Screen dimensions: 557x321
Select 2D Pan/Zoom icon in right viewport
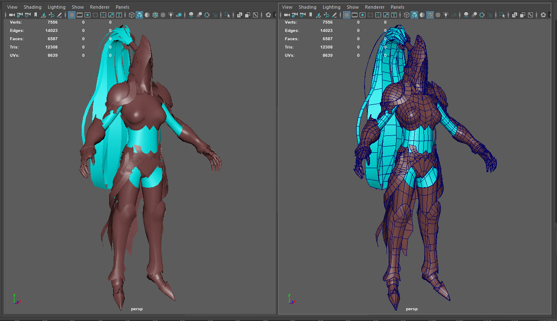(326, 15)
